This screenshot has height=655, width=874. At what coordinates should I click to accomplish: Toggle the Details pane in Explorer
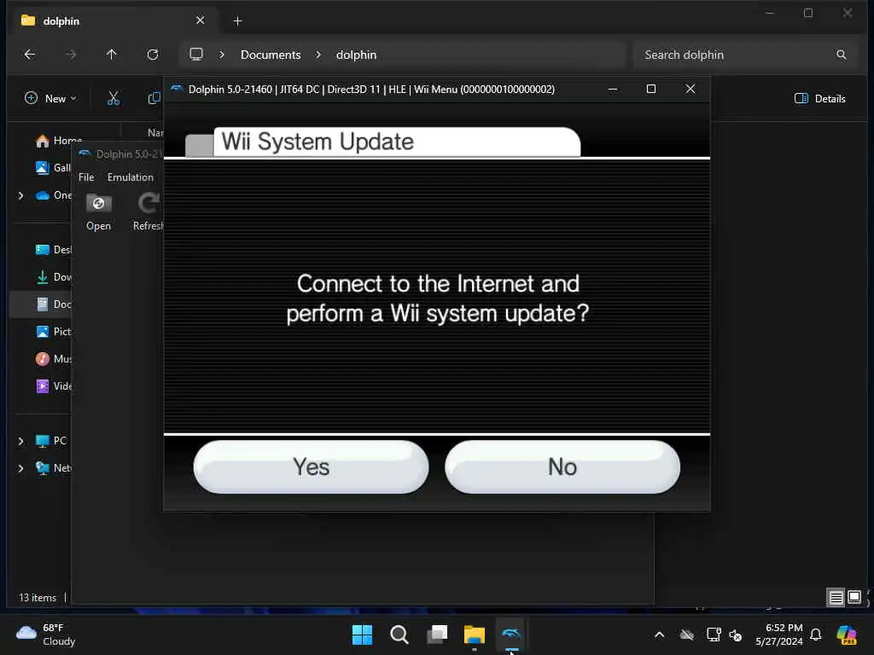coord(820,99)
